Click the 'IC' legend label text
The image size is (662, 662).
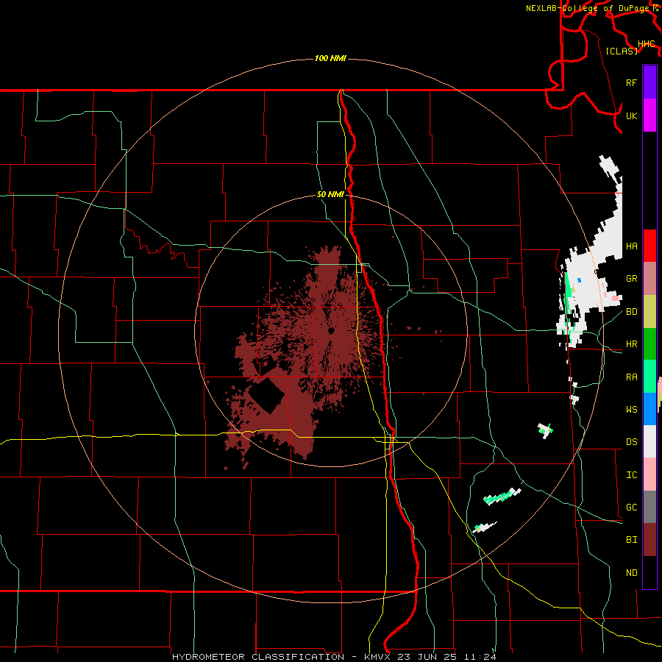[x=631, y=475]
